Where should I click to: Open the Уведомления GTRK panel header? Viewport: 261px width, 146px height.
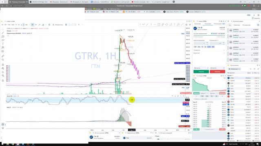coord(133,133)
